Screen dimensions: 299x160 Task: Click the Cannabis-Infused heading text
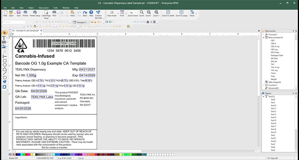pyautogui.click(x=35, y=56)
